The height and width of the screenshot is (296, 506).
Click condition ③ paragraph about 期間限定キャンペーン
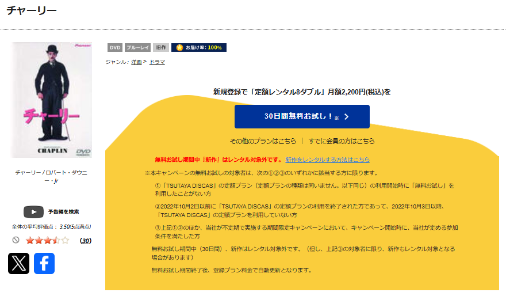click(x=306, y=232)
